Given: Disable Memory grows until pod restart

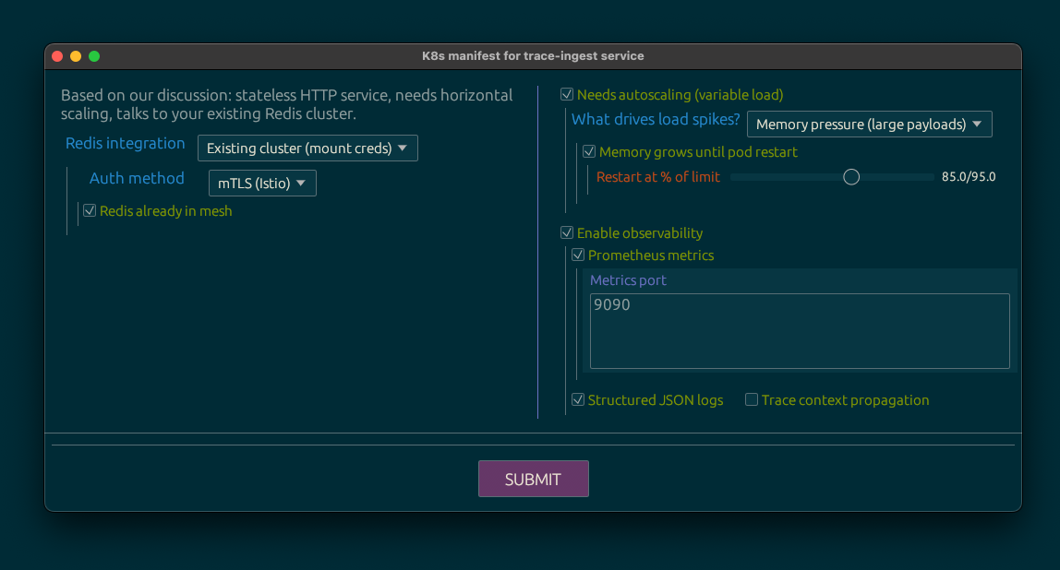Looking at the screenshot, I should (x=589, y=152).
